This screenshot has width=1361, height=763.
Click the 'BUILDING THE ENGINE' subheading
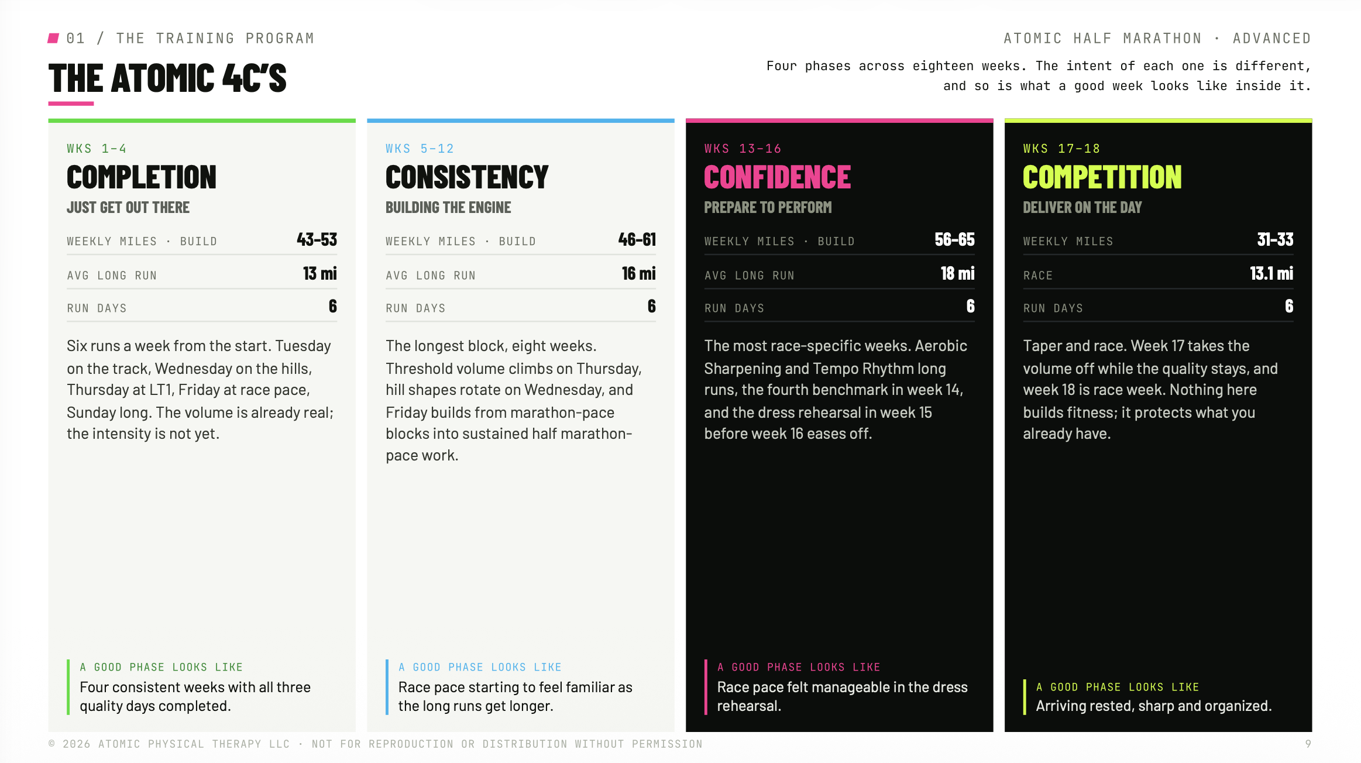pos(448,208)
